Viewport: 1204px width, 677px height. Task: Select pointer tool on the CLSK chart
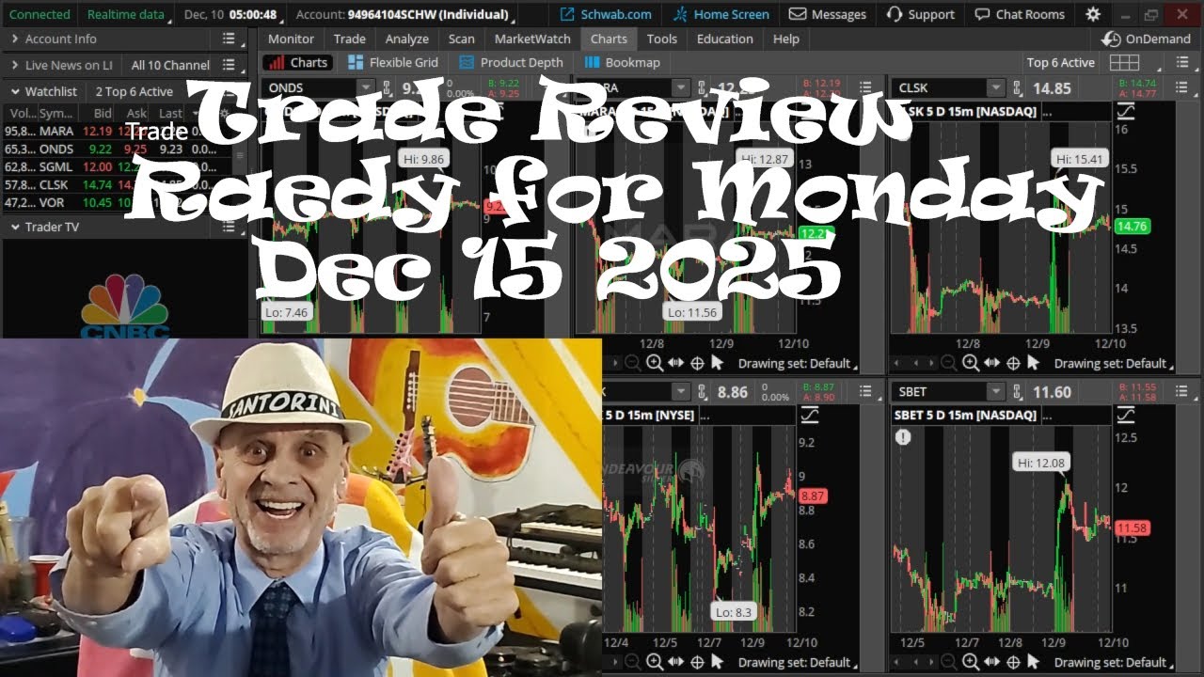[x=1034, y=363]
